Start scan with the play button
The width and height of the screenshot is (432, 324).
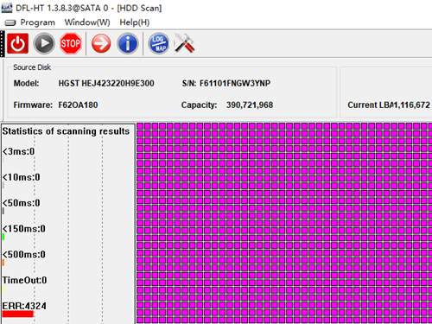(44, 43)
